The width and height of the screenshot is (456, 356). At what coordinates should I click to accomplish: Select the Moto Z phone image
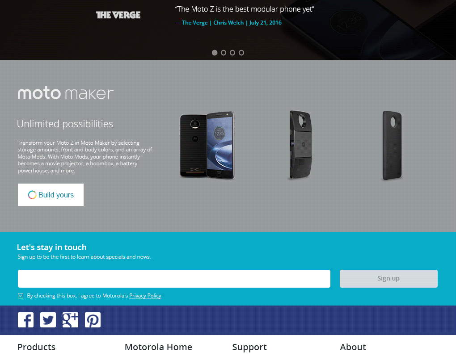pyautogui.click(x=207, y=145)
